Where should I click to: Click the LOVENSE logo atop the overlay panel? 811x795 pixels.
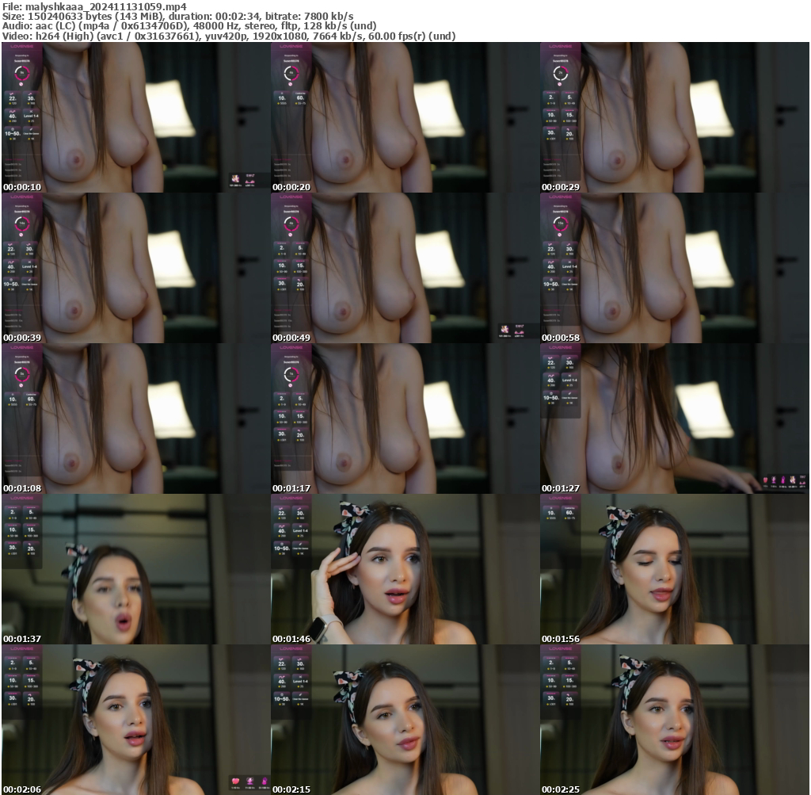pyautogui.click(x=21, y=46)
